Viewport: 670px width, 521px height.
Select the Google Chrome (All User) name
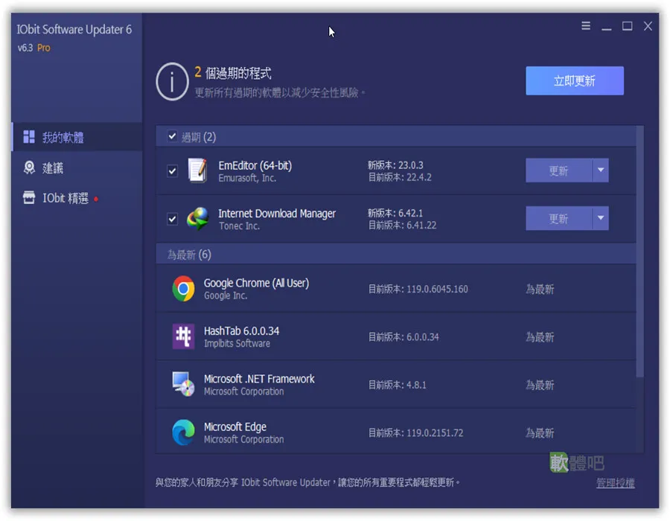(256, 283)
